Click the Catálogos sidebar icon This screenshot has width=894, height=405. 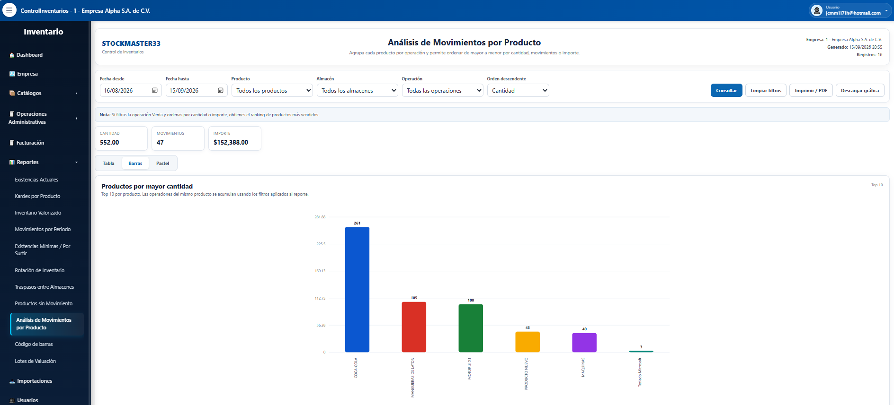(12, 94)
